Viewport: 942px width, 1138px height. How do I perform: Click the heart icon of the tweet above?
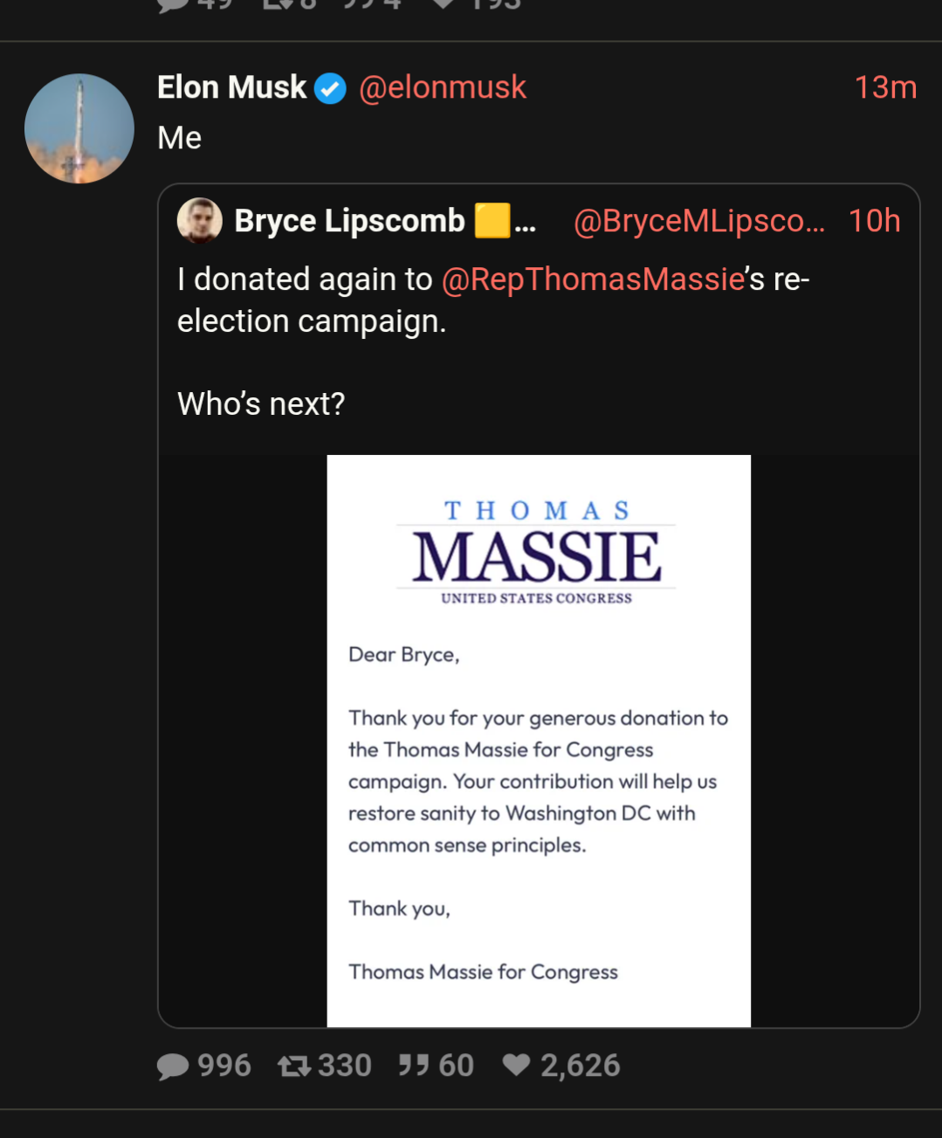(443, 4)
